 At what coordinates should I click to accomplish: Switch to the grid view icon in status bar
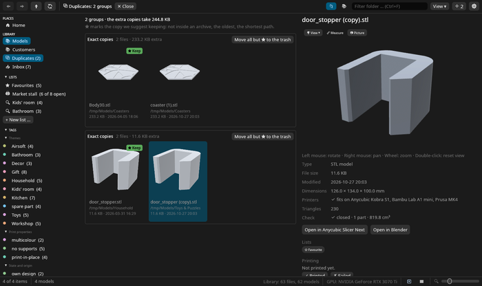(x=409, y=281)
